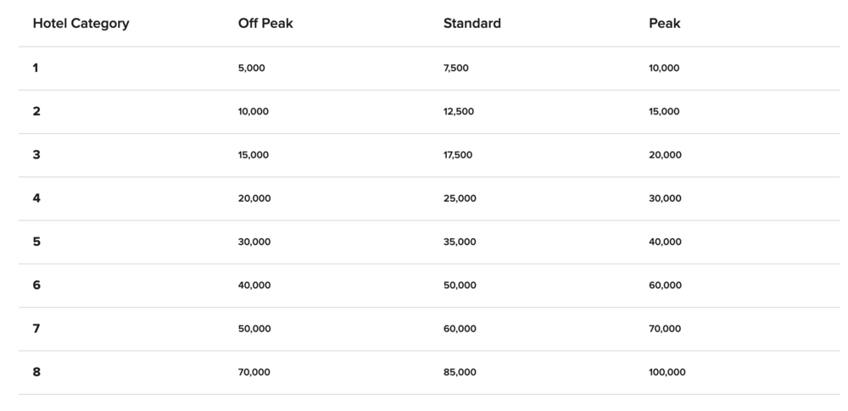Select hotel category 8 row label
Screen dimensions: 848x411
tap(36, 372)
